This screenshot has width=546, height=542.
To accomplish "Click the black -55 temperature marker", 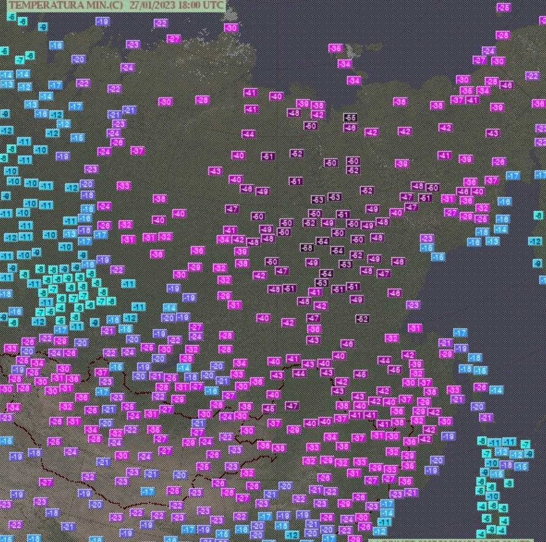I will tap(350, 117).
